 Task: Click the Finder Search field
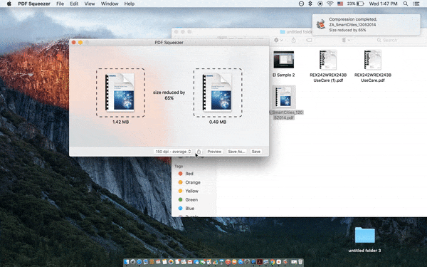click(387, 40)
